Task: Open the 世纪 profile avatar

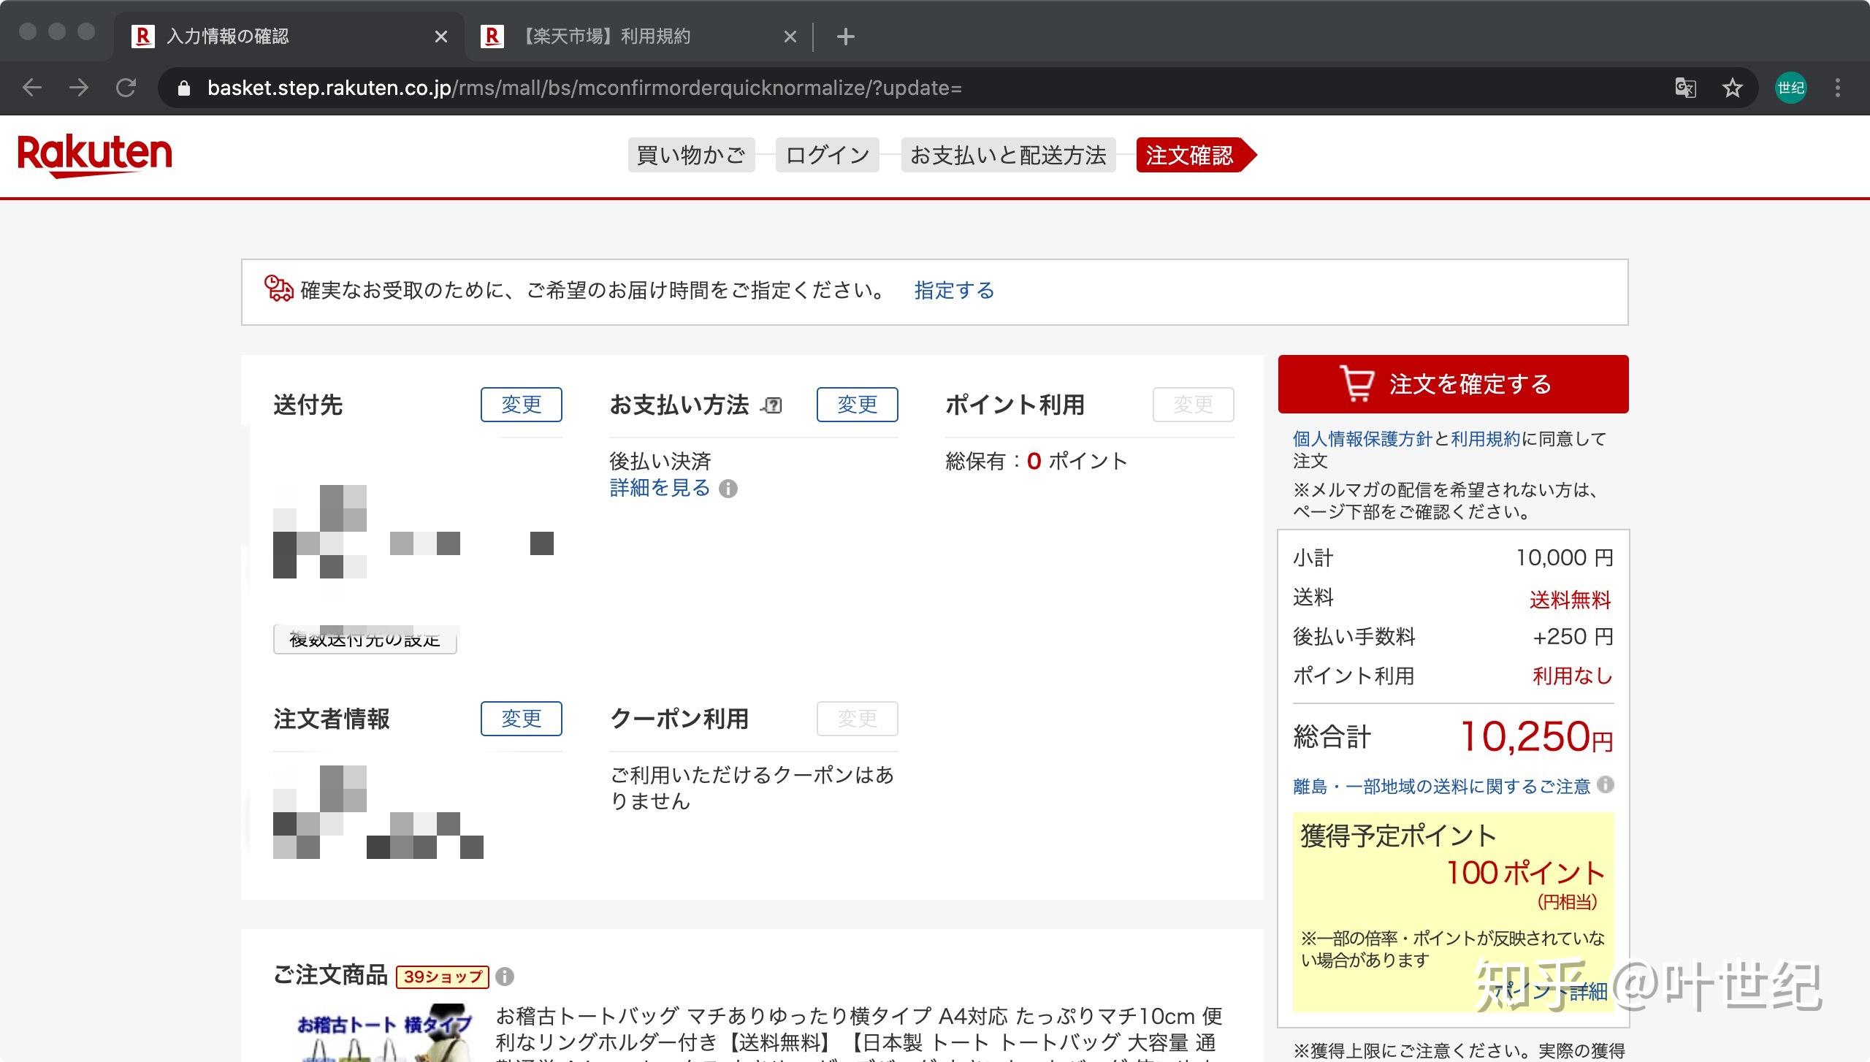Action: [1790, 88]
